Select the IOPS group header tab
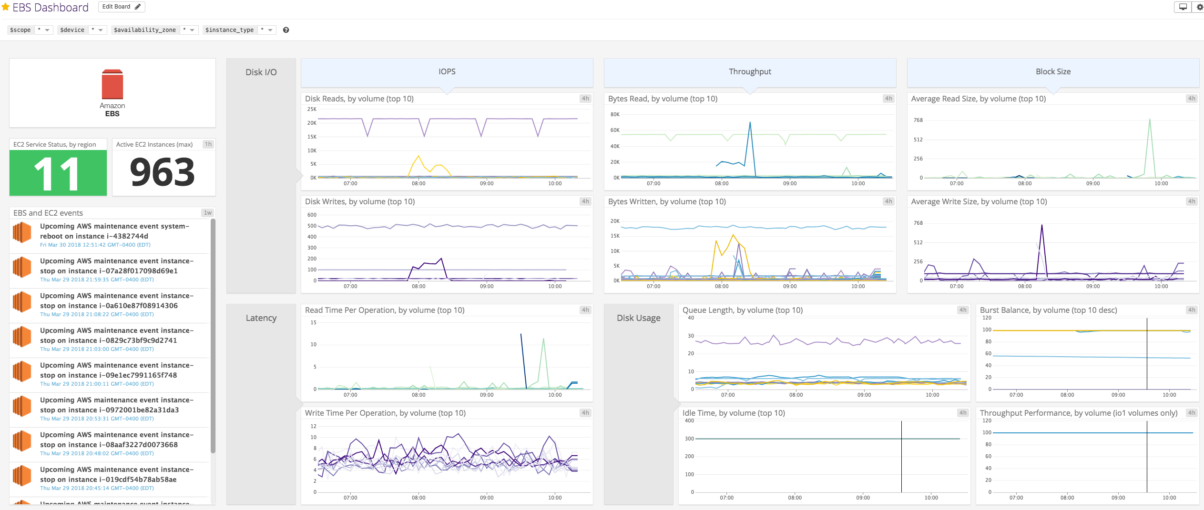This screenshot has width=1204, height=510. (x=446, y=71)
